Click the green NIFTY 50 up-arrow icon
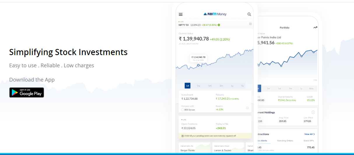The image size is (354, 155). 219,25
